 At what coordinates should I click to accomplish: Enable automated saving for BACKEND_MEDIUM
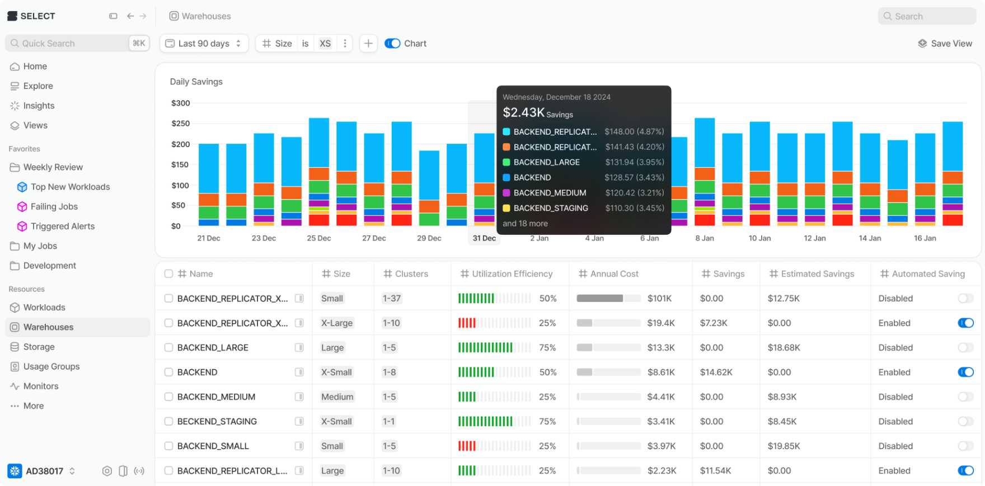pos(965,397)
